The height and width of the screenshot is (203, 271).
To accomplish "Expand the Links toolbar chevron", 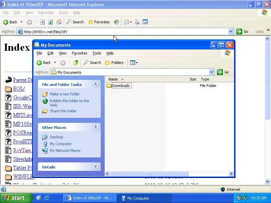I will click(x=268, y=30).
